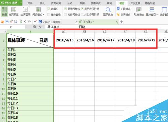Enable Night Mode (夜间模式)
The height and width of the screenshot is (122, 168).
point(124,14)
